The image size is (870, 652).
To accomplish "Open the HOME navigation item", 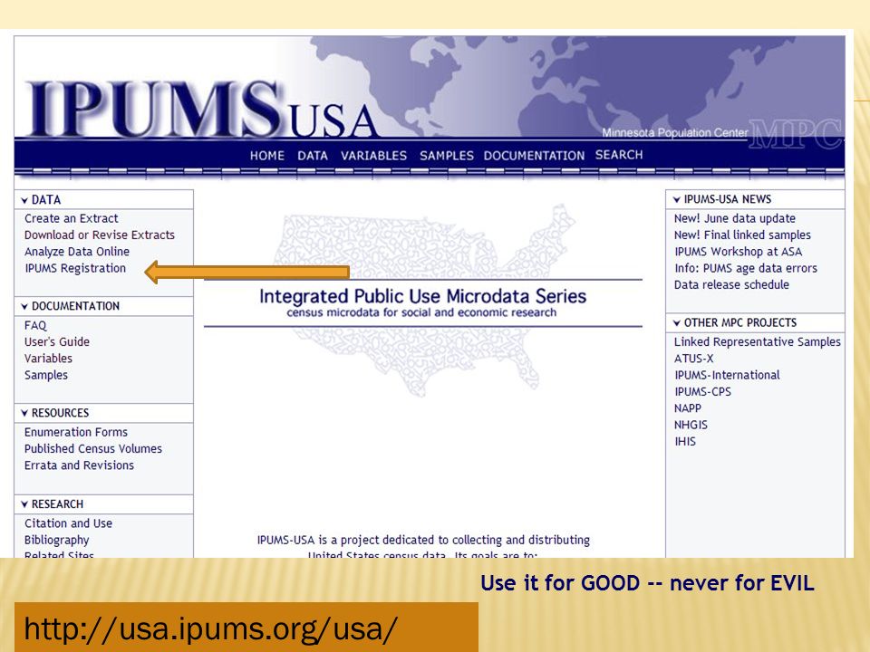I will point(266,156).
